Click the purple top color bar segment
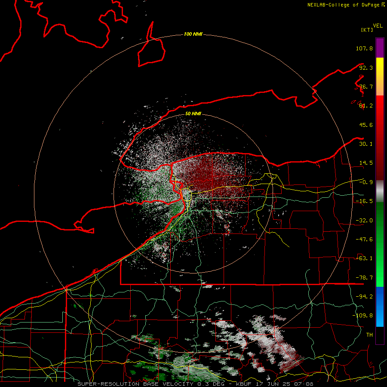Screen dimensions: 387x387 coord(380,48)
